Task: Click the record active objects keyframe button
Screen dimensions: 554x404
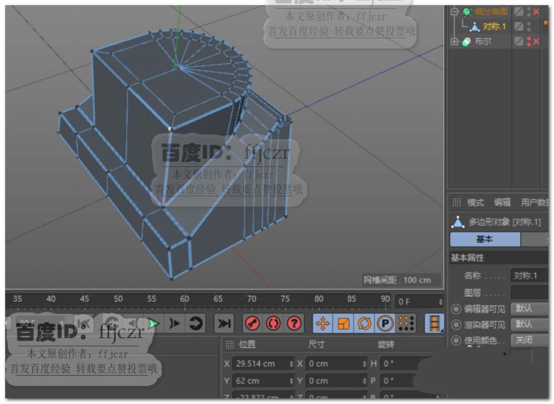Action: 253,323
